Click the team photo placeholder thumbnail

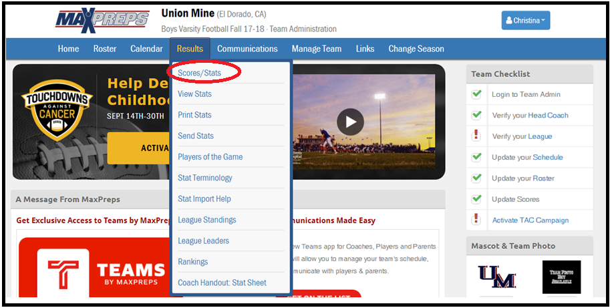pos(561,277)
